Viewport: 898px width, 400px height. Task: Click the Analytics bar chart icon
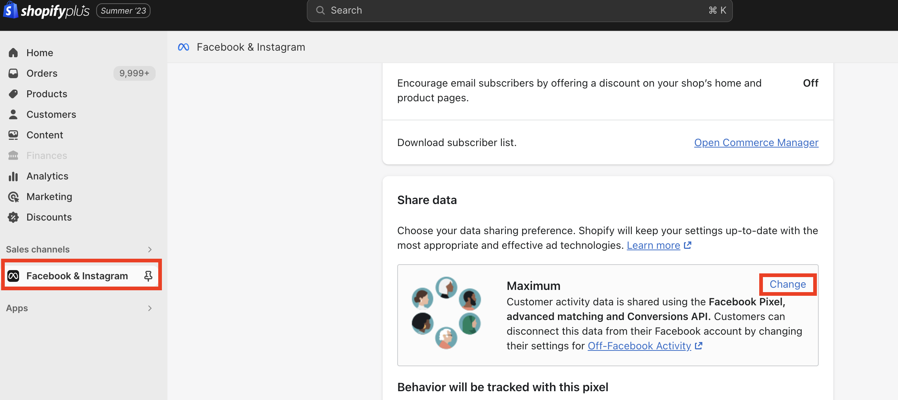tap(13, 176)
